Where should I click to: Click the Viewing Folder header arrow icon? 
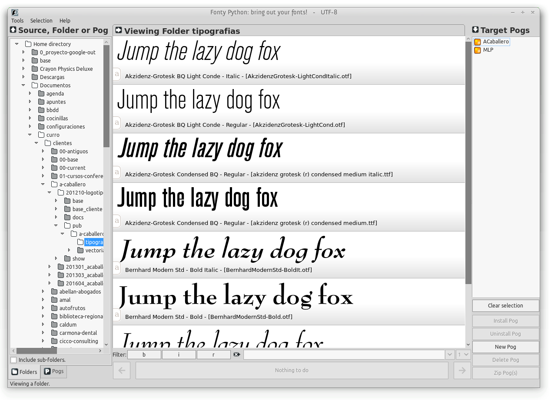(x=119, y=30)
